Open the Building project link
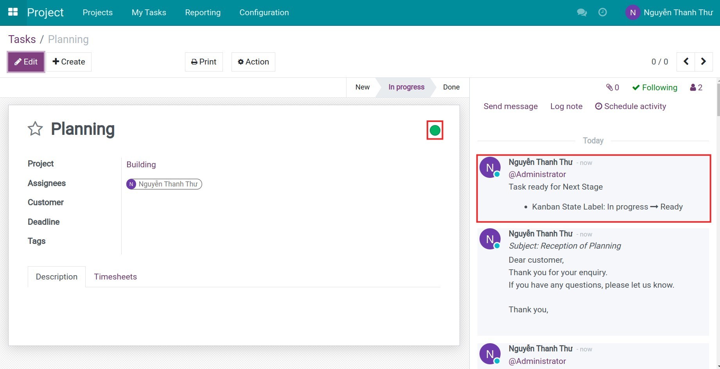This screenshot has height=369, width=720. tap(141, 165)
